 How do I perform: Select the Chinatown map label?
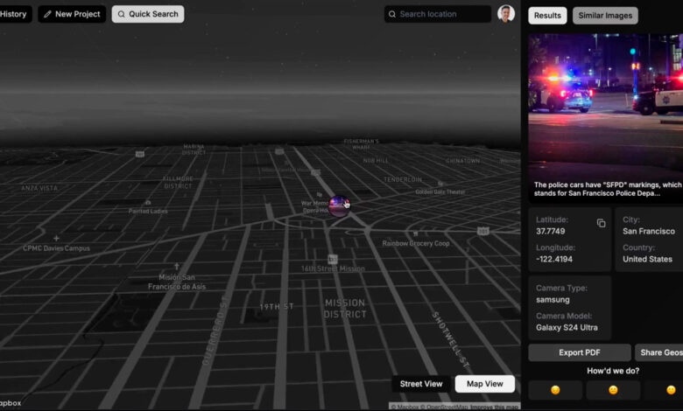pyautogui.click(x=462, y=161)
